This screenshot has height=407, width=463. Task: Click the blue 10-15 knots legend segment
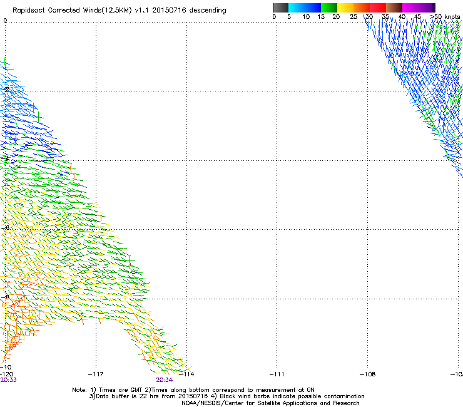313,8
